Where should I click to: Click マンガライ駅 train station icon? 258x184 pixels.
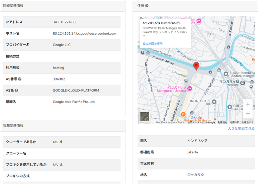(x=243, y=83)
